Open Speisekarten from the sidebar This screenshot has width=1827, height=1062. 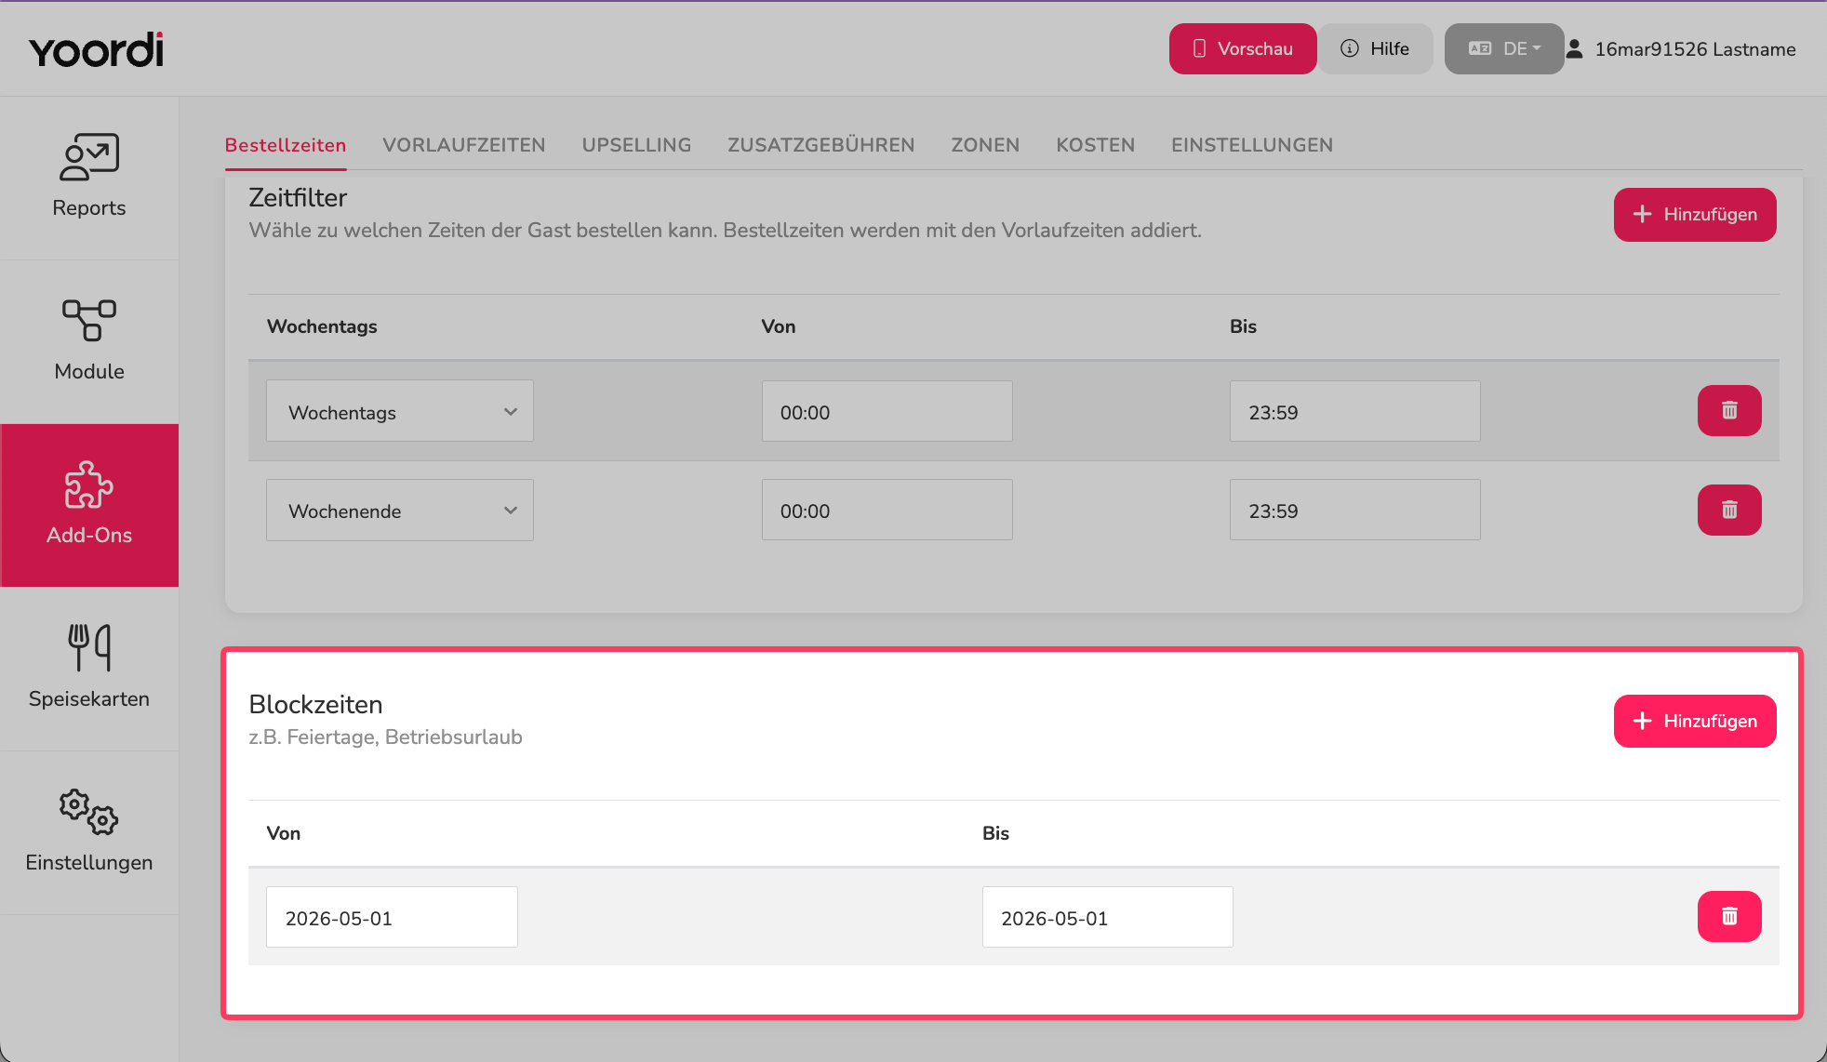tap(89, 669)
